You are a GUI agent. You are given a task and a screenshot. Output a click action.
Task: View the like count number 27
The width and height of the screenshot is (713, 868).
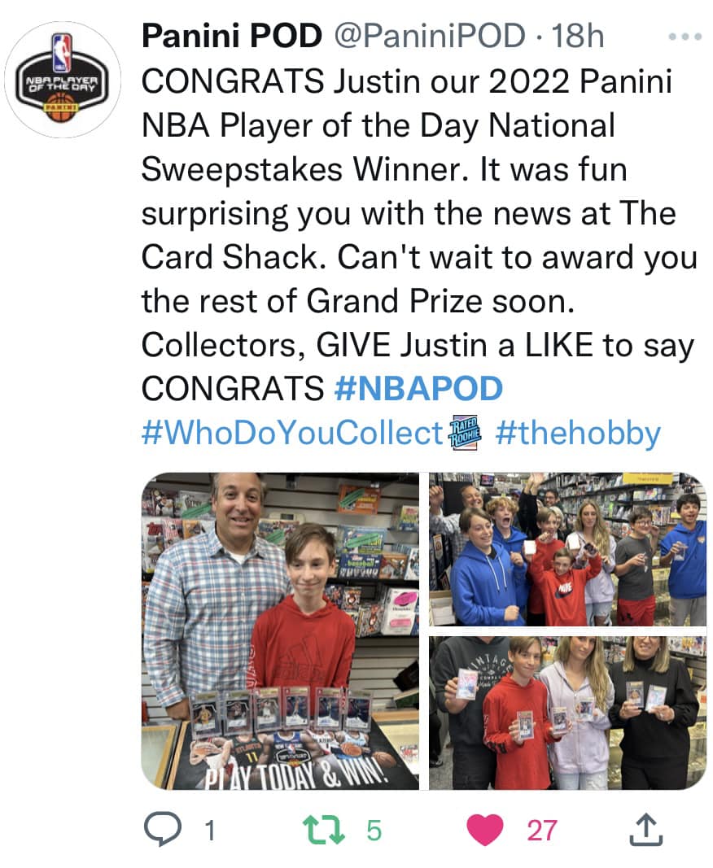(542, 831)
